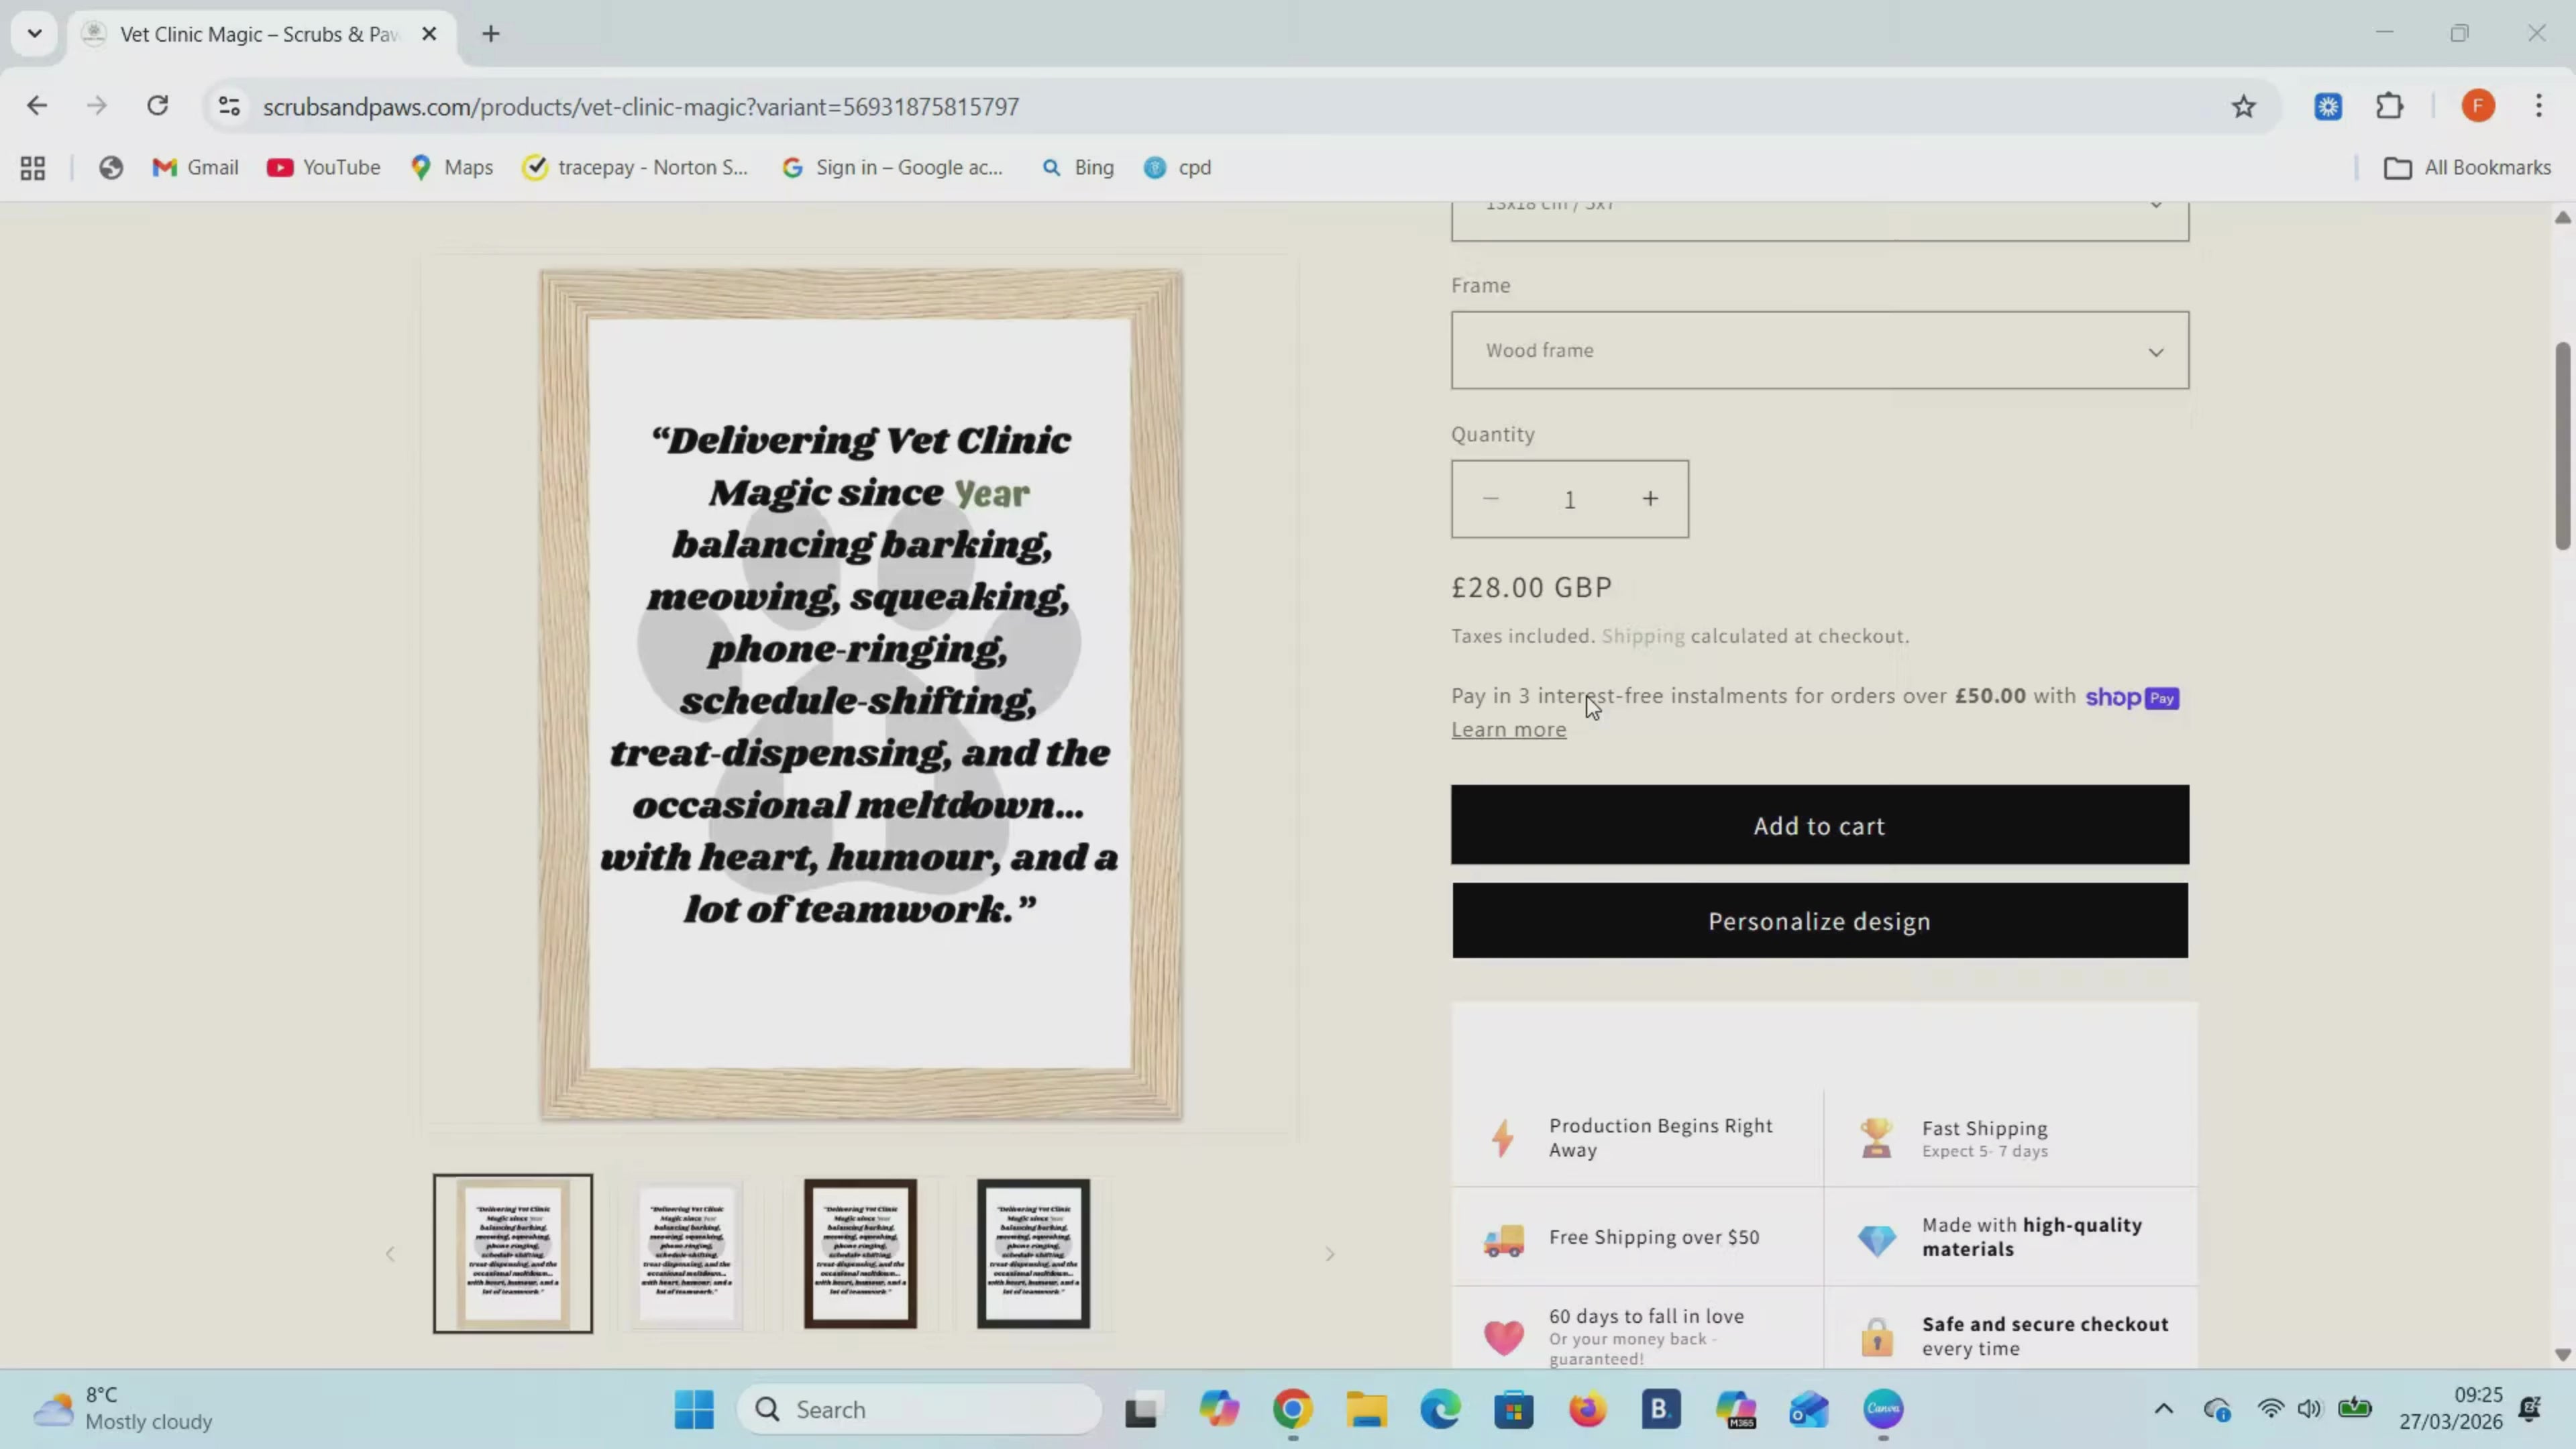2576x1449 pixels.
Task: Bookmark this page with the star icon
Action: pyautogui.click(x=2243, y=107)
